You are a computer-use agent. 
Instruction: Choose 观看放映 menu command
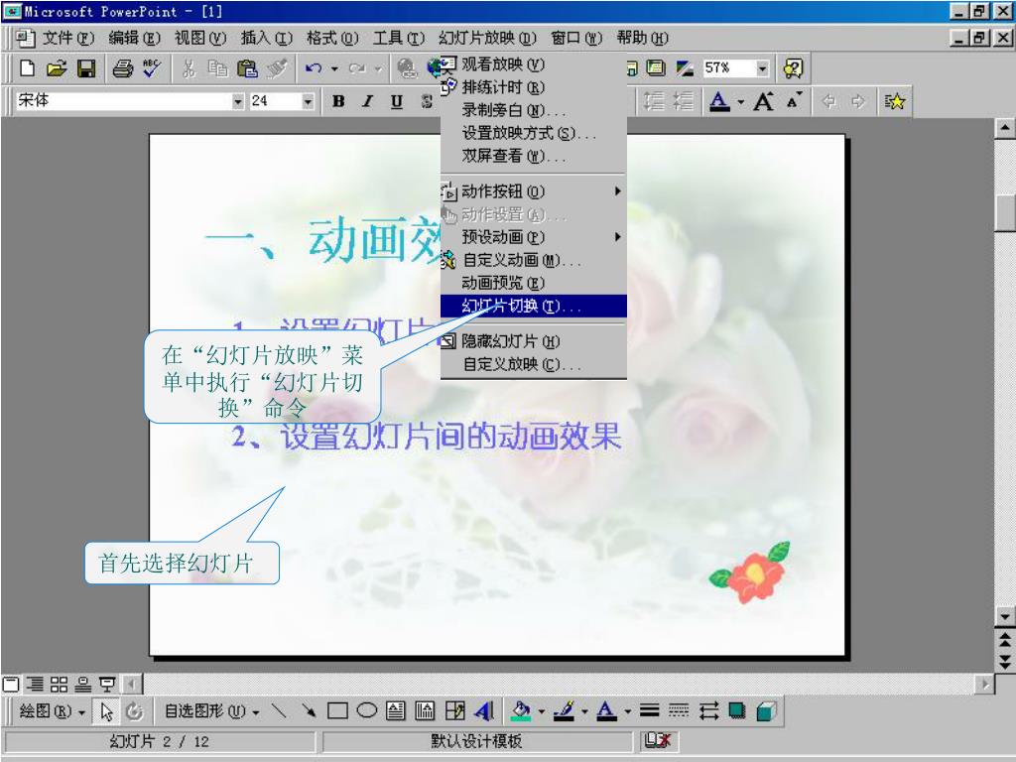tap(533, 64)
